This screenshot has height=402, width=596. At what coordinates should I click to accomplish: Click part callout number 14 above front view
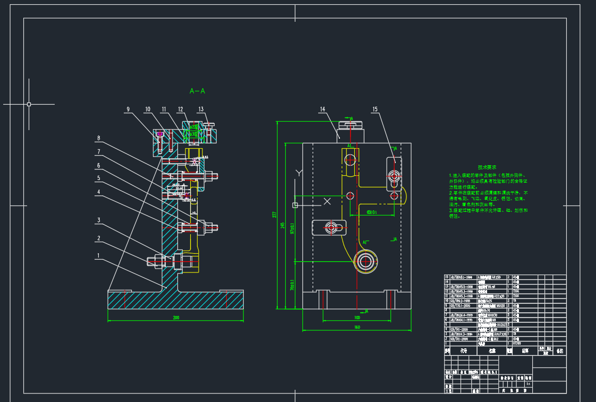click(x=322, y=109)
